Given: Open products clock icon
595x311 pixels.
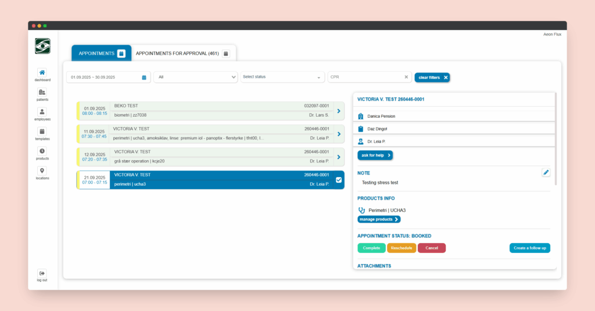Looking at the screenshot, I should (x=42, y=151).
